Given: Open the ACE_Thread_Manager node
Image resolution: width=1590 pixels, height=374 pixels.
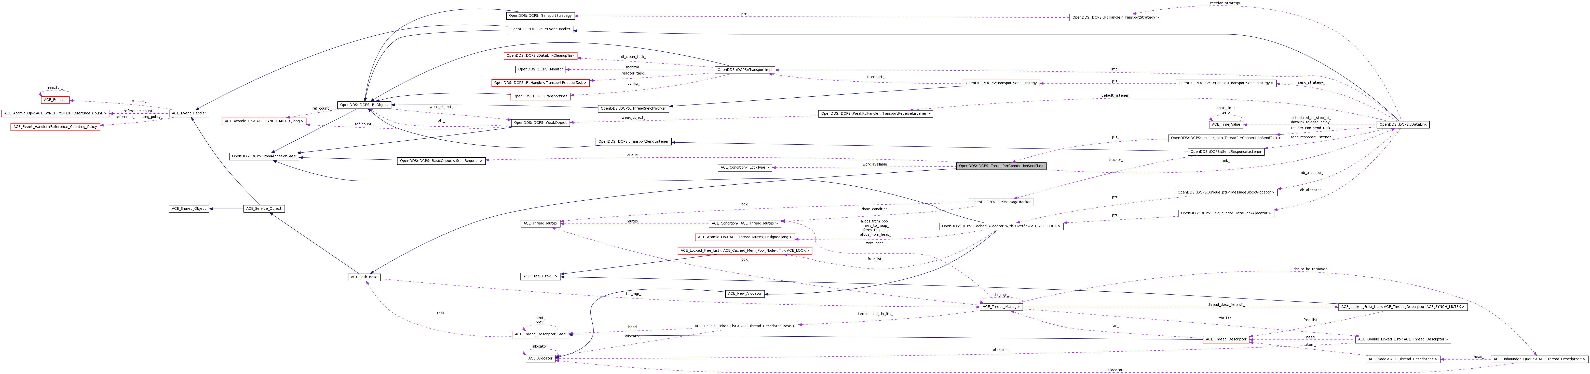Looking at the screenshot, I should tap(1001, 307).
